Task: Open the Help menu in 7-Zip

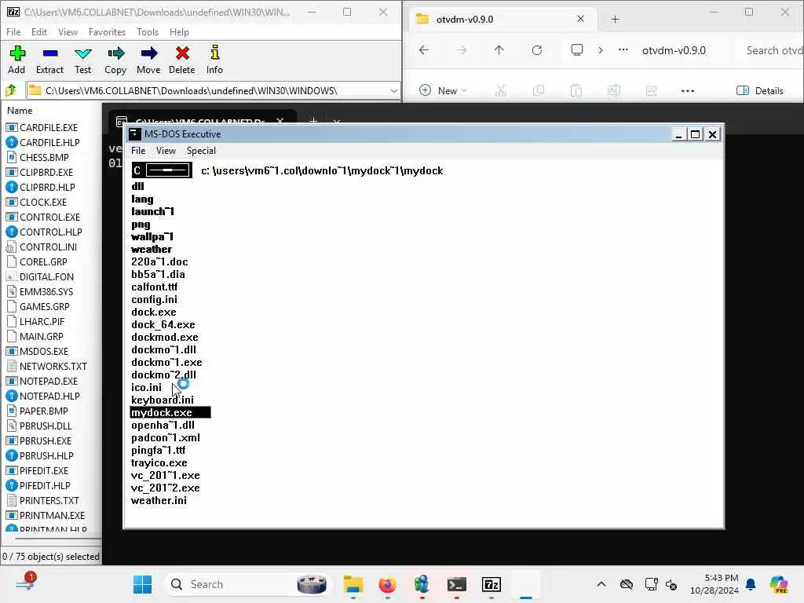Action: [x=179, y=31]
